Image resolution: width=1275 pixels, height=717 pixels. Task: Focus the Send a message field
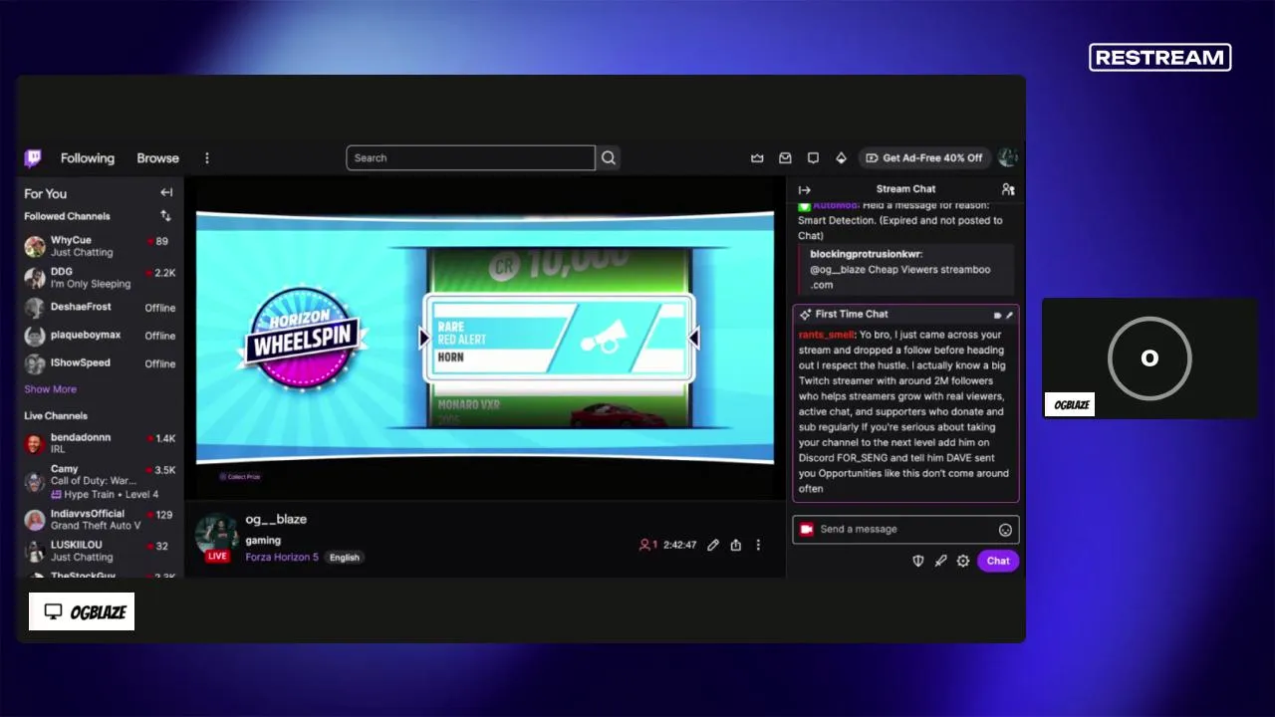[905, 529]
